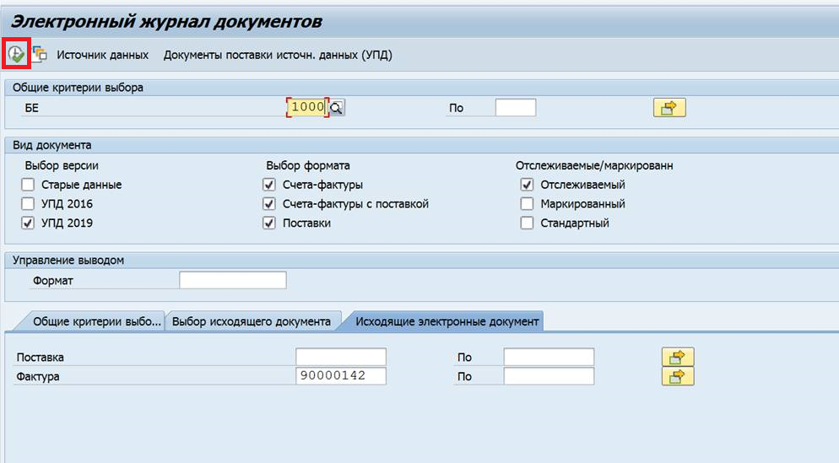The image size is (839, 463).
Task: Switch to Общие критерии выбора tab
Action: (x=95, y=321)
